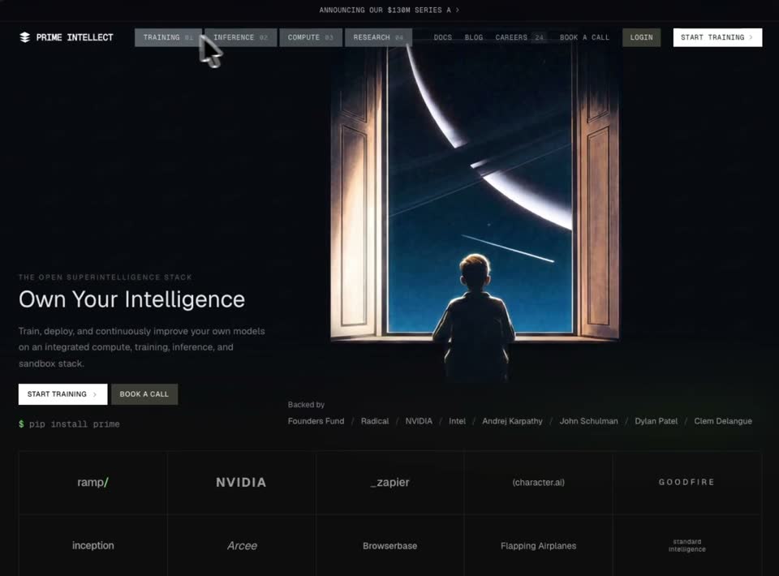
Task: Click Andrej Karpathy backer name
Action: tap(512, 421)
